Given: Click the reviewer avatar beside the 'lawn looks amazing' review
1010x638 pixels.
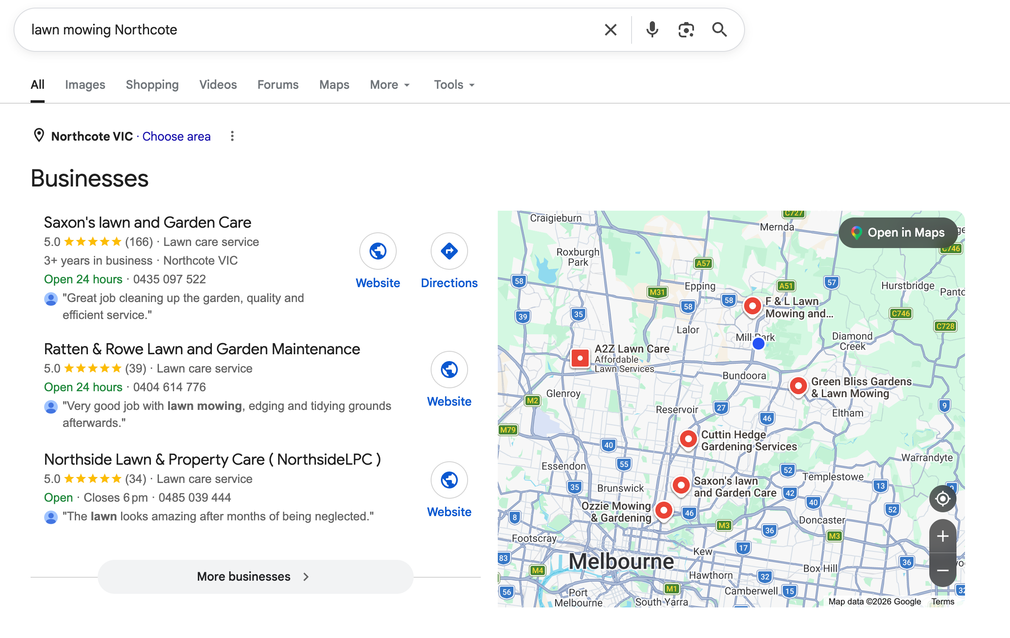Looking at the screenshot, I should [51, 517].
